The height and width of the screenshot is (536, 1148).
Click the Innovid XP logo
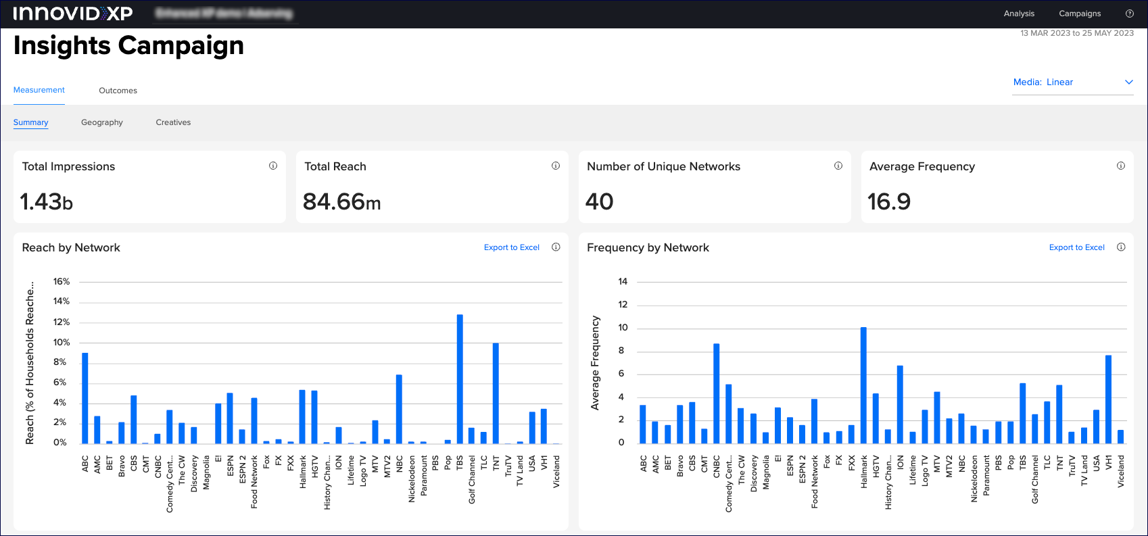73,14
